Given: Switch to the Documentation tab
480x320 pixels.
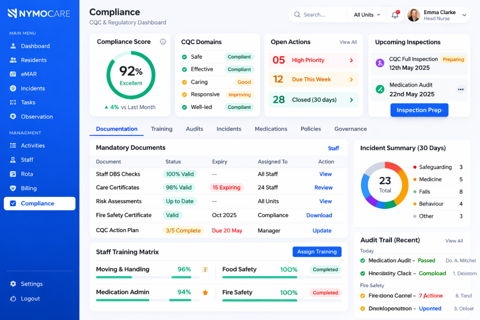Looking at the screenshot, I should coord(117,129).
